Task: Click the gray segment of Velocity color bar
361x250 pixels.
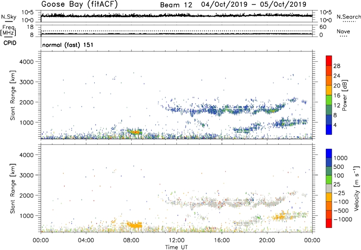Action: (x=329, y=189)
